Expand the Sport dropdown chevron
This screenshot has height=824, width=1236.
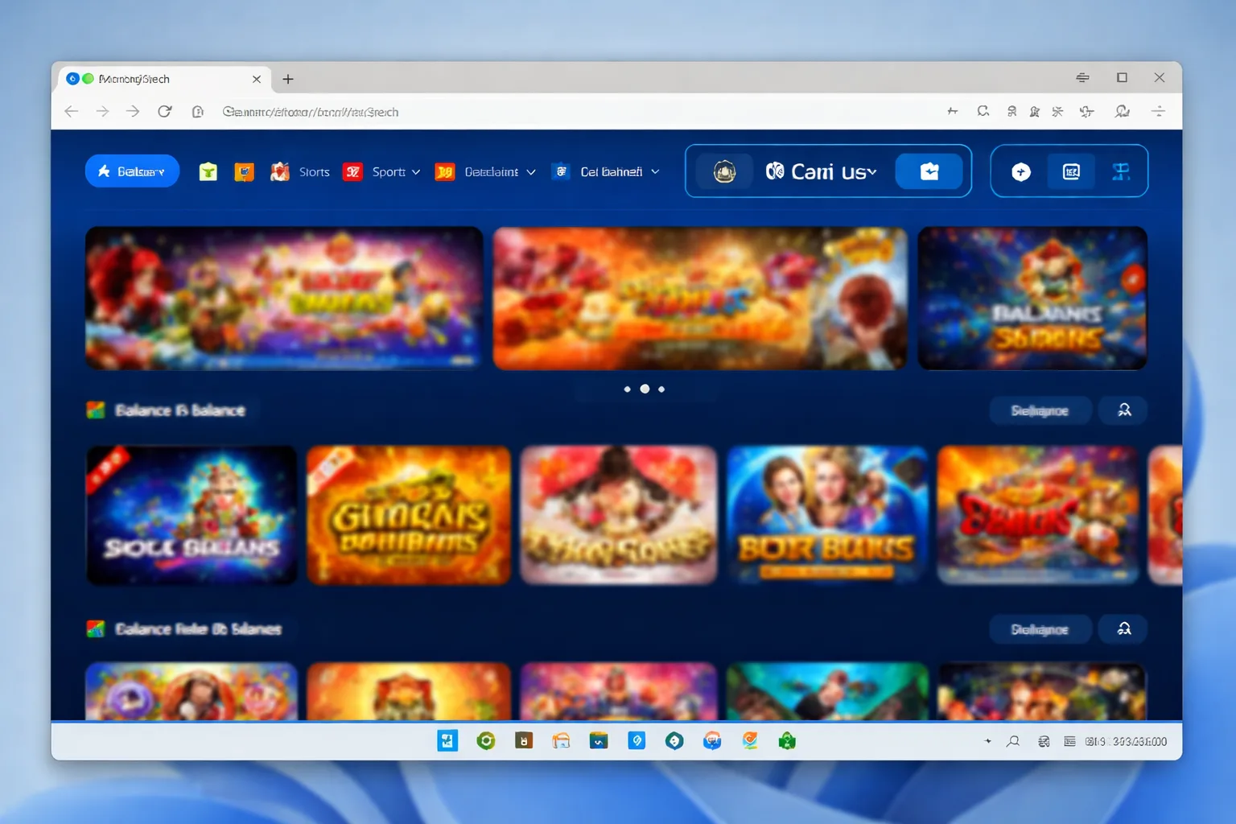[x=416, y=172]
